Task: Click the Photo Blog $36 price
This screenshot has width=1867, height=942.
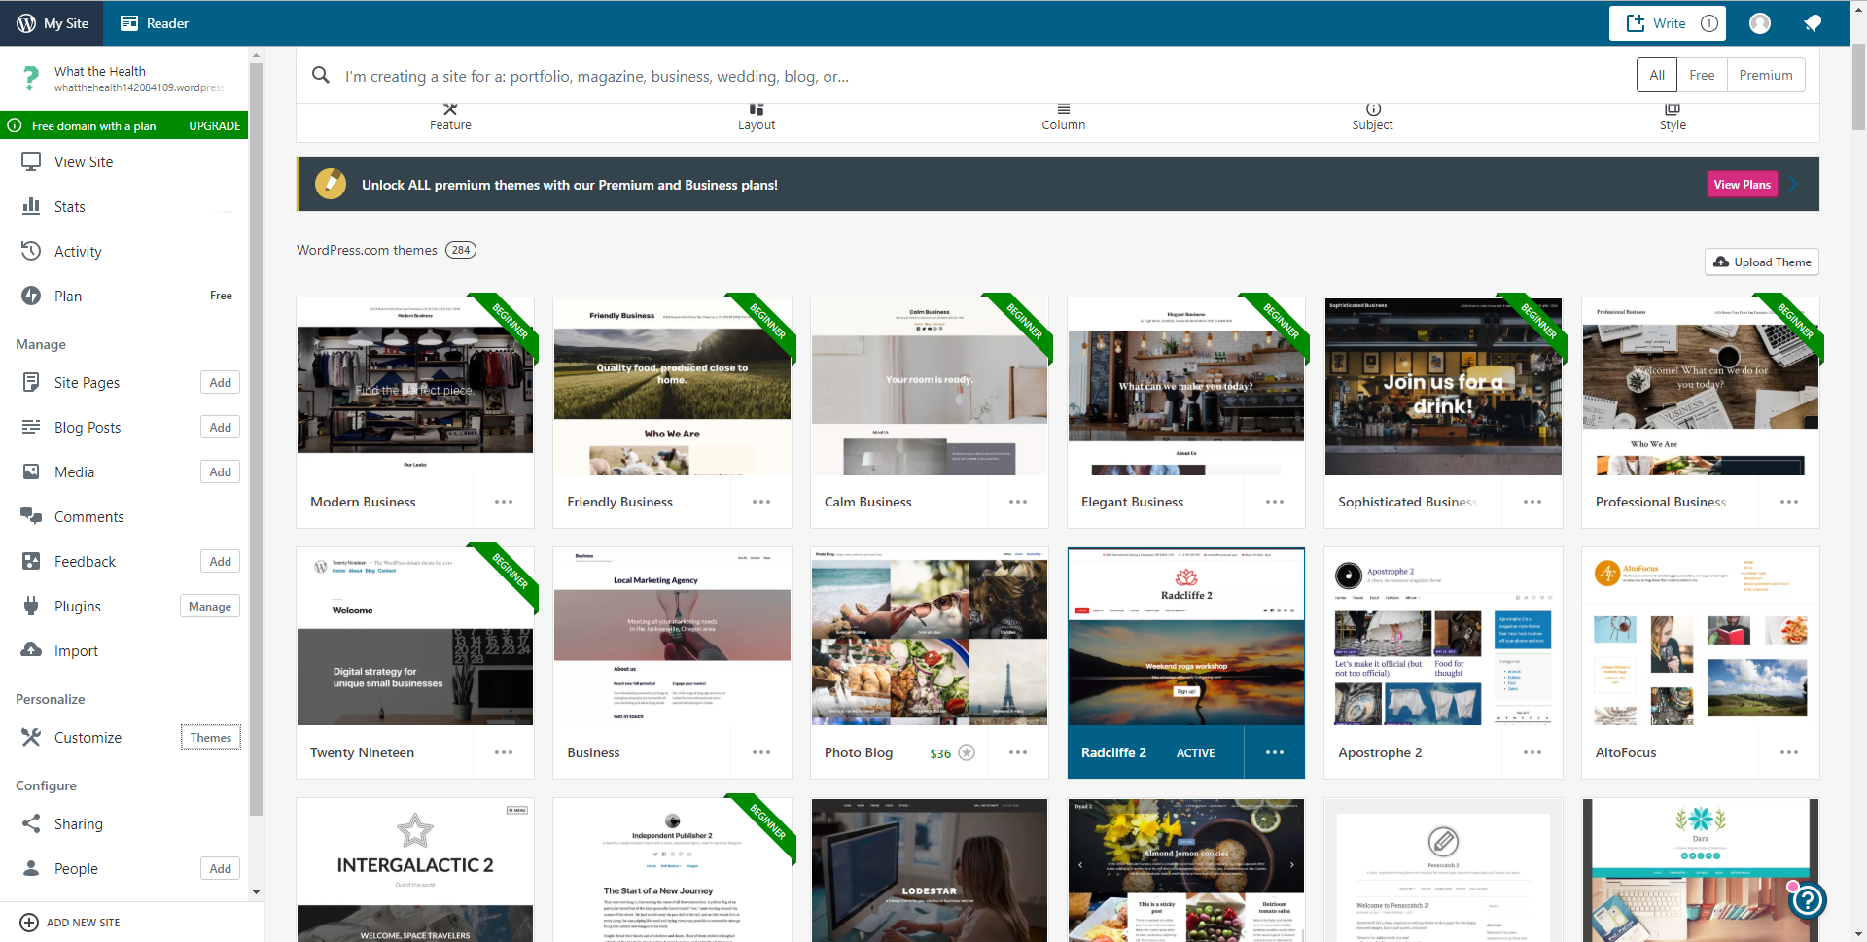Action: coord(940,753)
